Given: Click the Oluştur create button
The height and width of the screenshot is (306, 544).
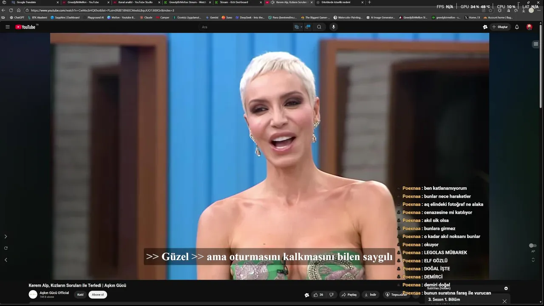Looking at the screenshot, I should [500, 27].
